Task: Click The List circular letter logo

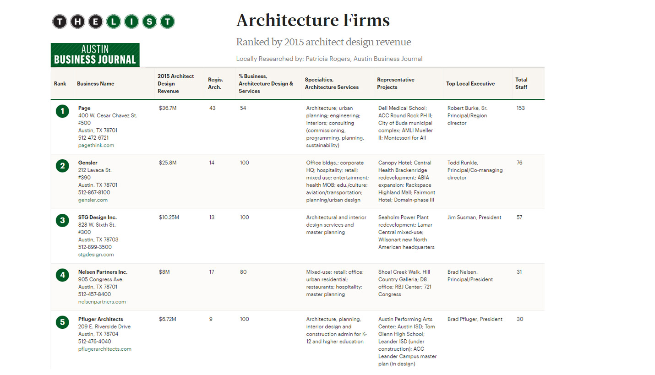Action: coord(113,22)
